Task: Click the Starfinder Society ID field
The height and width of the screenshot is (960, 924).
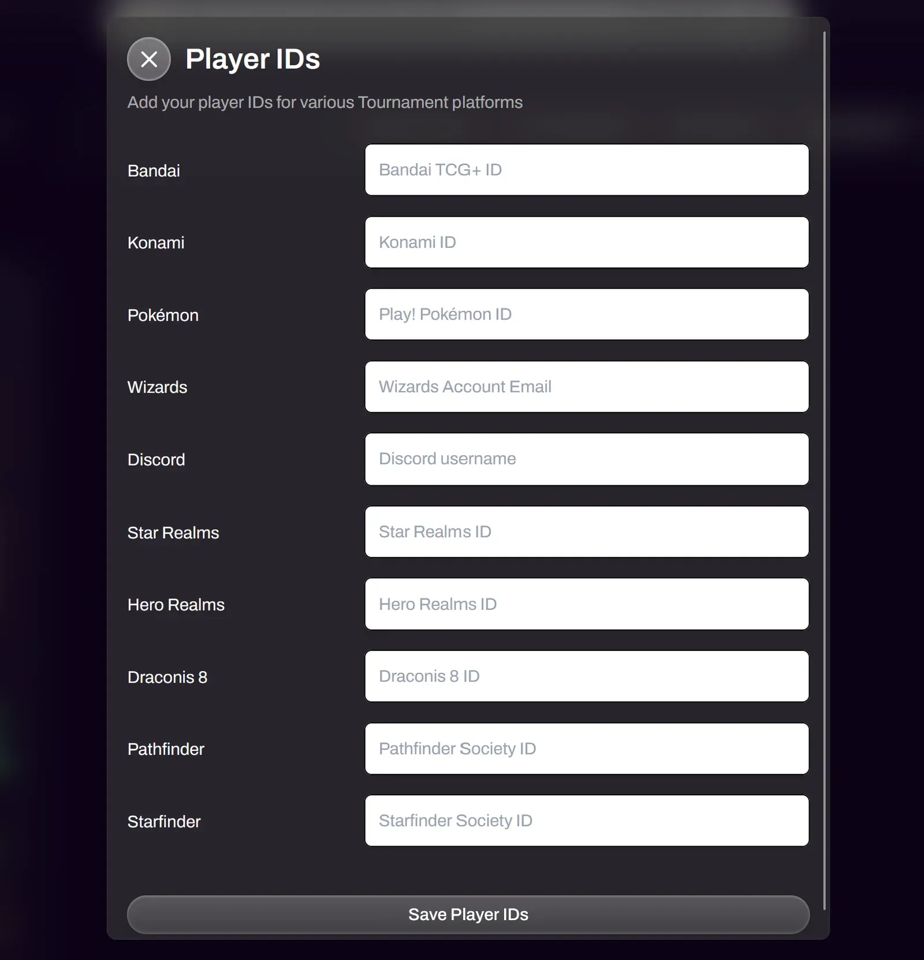Action: pyautogui.click(x=587, y=821)
